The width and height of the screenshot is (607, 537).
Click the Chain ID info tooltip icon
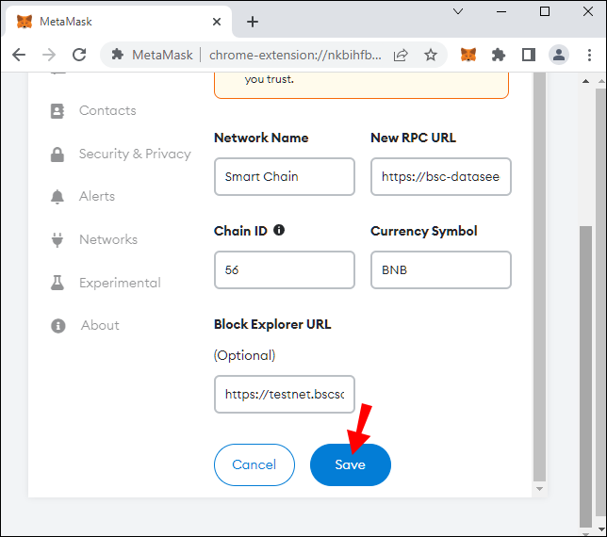tap(279, 231)
